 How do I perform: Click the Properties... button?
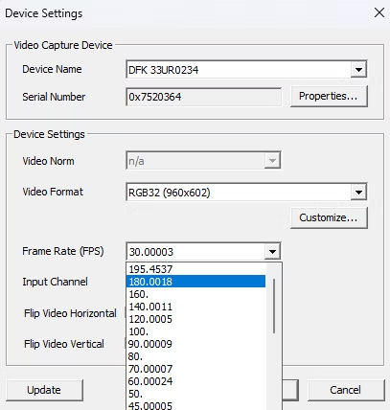329,96
